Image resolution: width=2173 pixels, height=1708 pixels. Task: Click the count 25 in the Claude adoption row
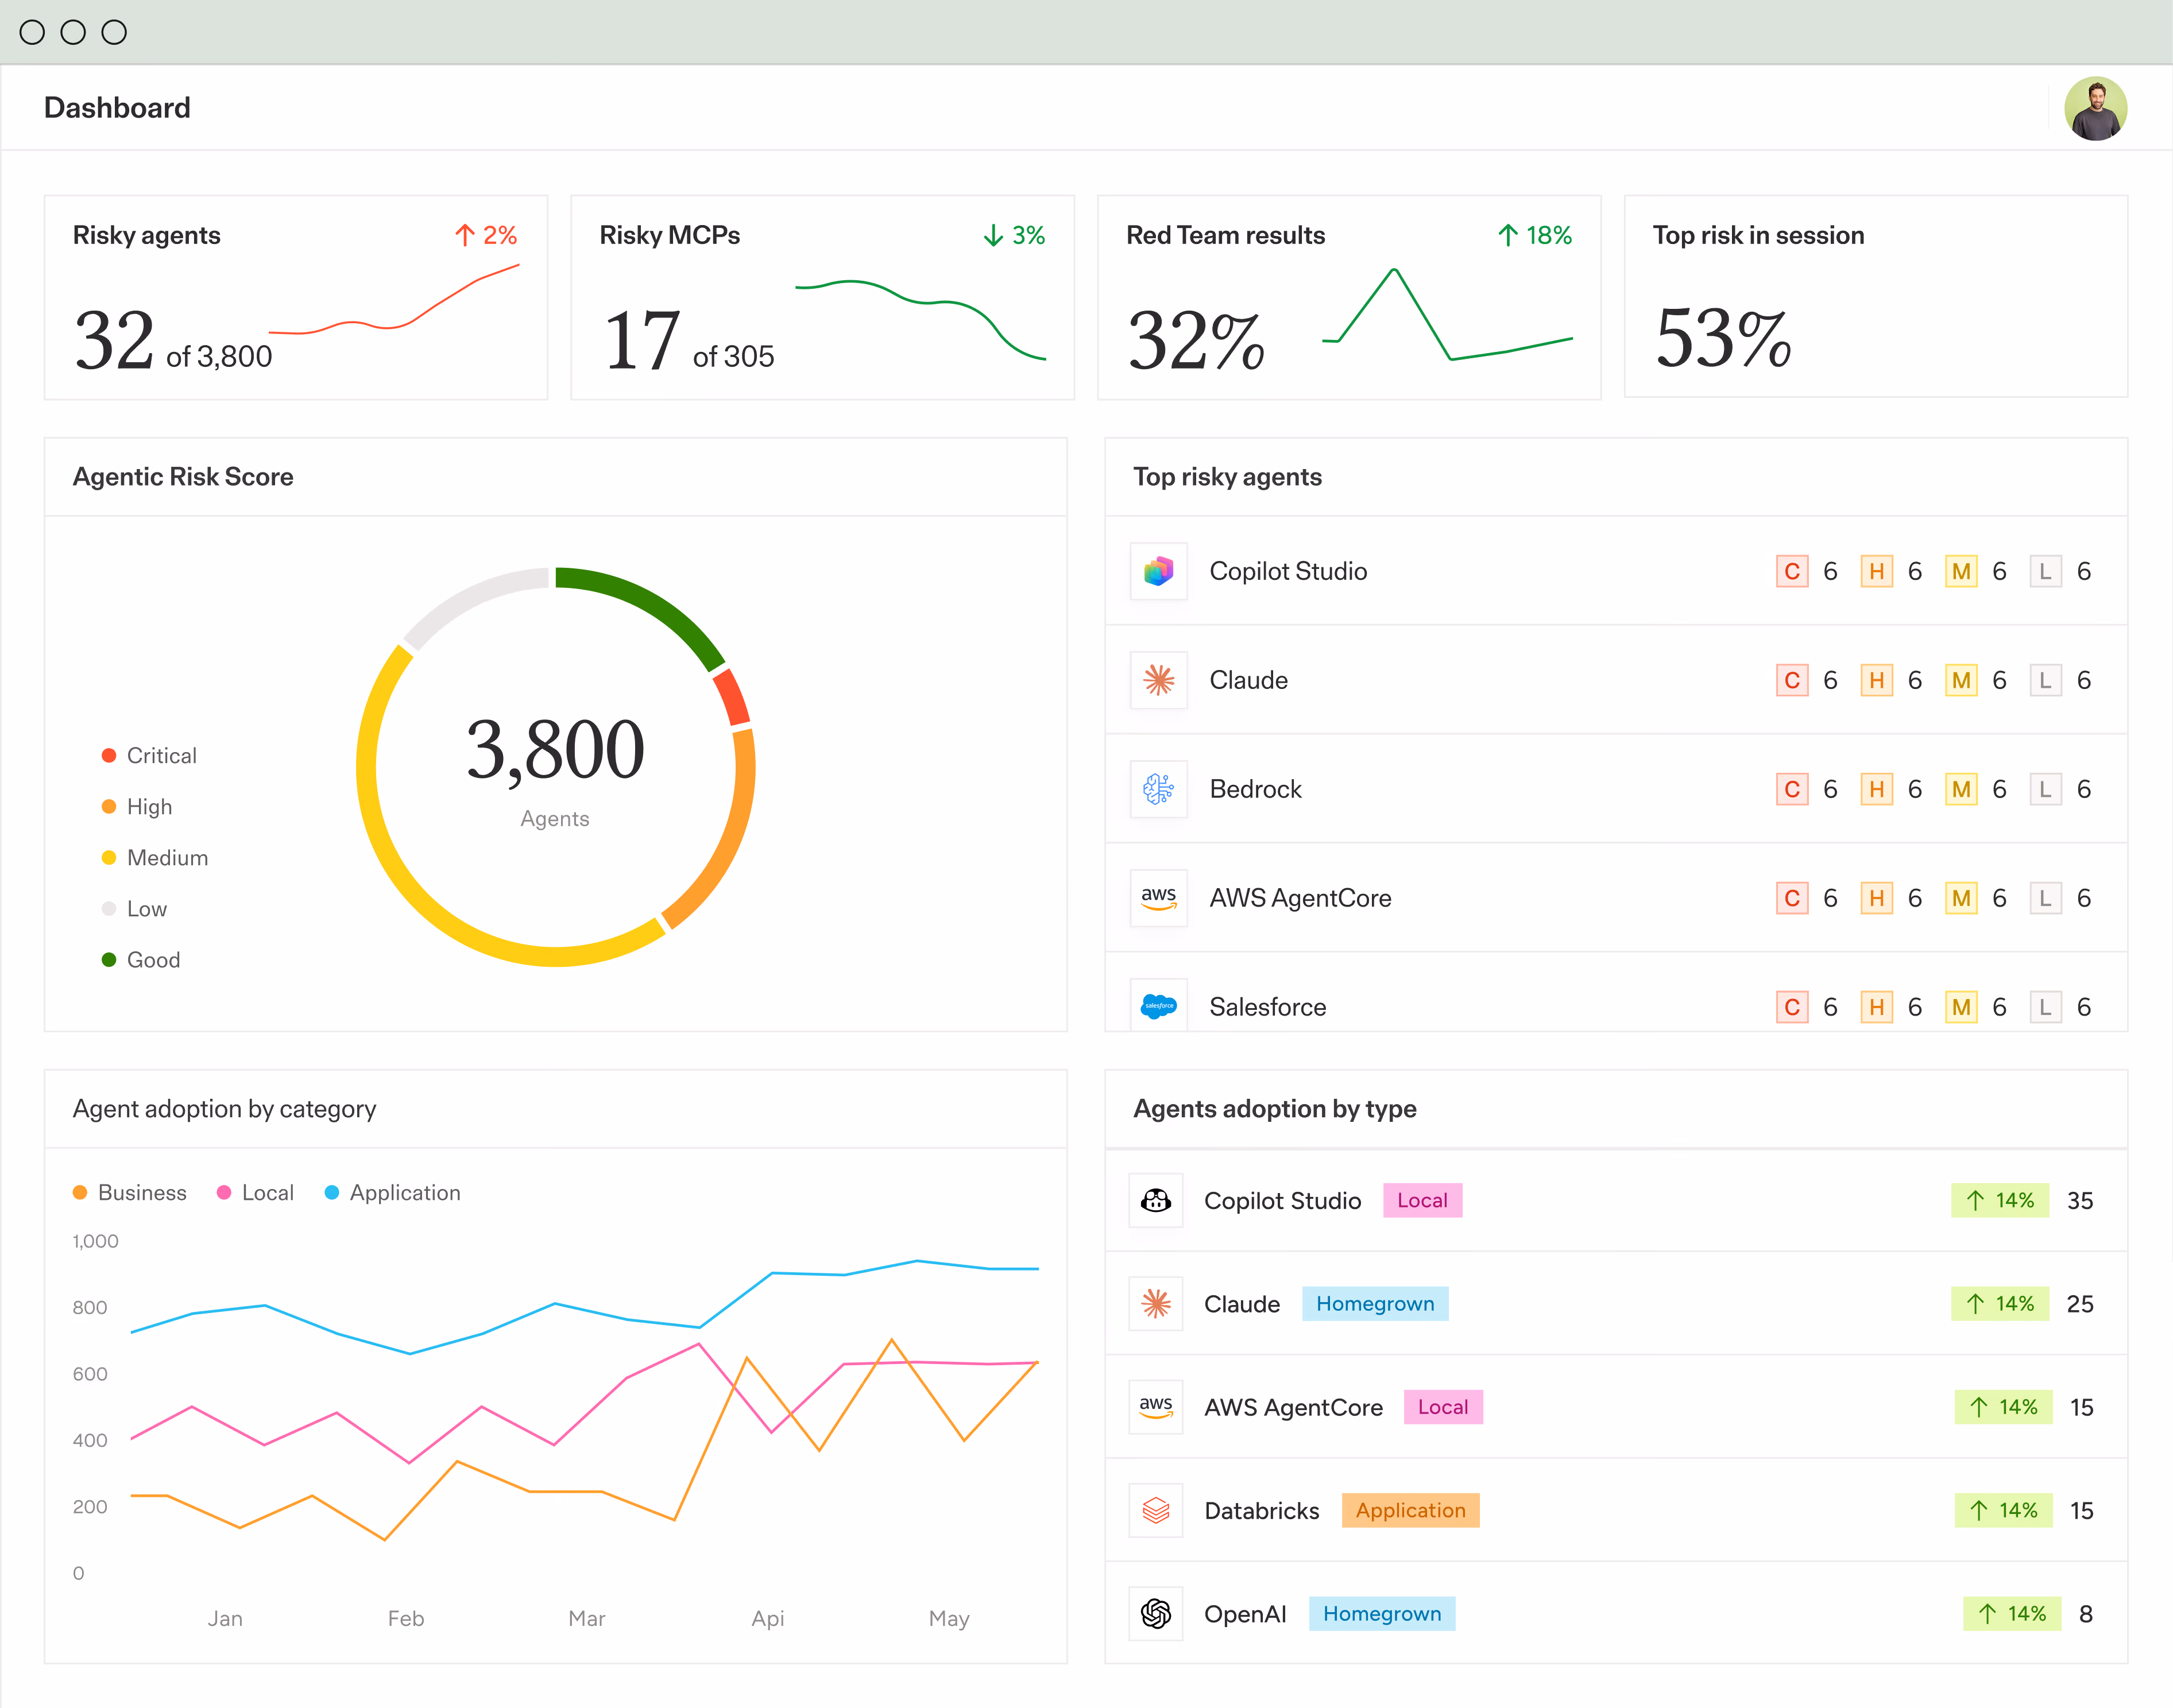tap(2080, 1303)
